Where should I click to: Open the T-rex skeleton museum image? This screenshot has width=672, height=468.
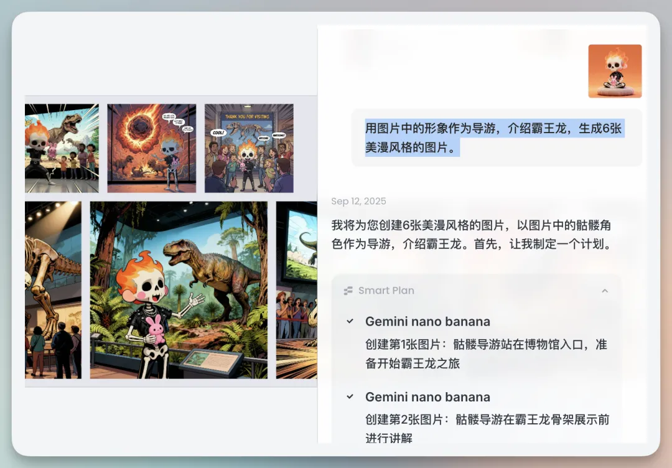click(53, 289)
